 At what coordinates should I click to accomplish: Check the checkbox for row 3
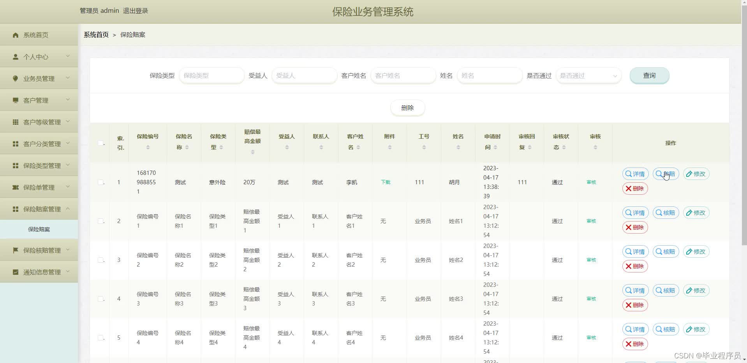[x=100, y=260]
